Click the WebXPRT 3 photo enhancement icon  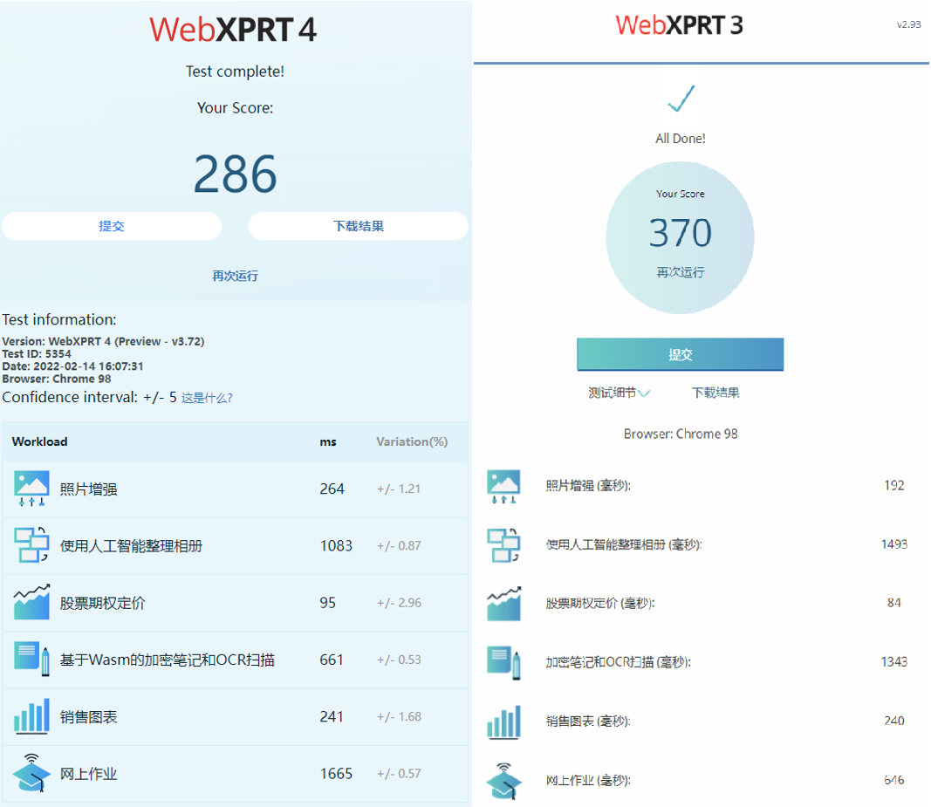[x=503, y=486]
